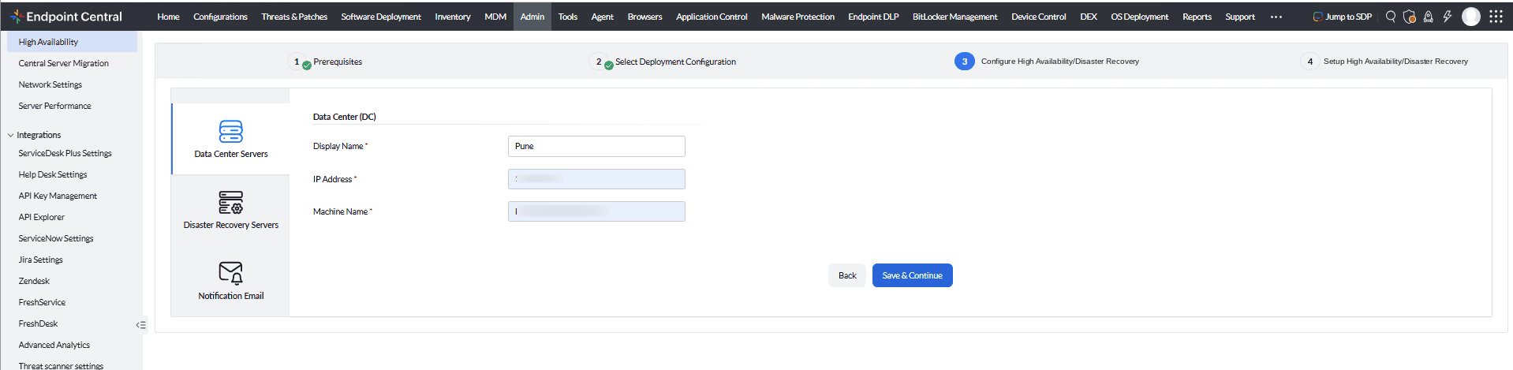This screenshot has height=370, width=1513.
Task: Select High Availability in sidebar
Action: click(x=72, y=42)
